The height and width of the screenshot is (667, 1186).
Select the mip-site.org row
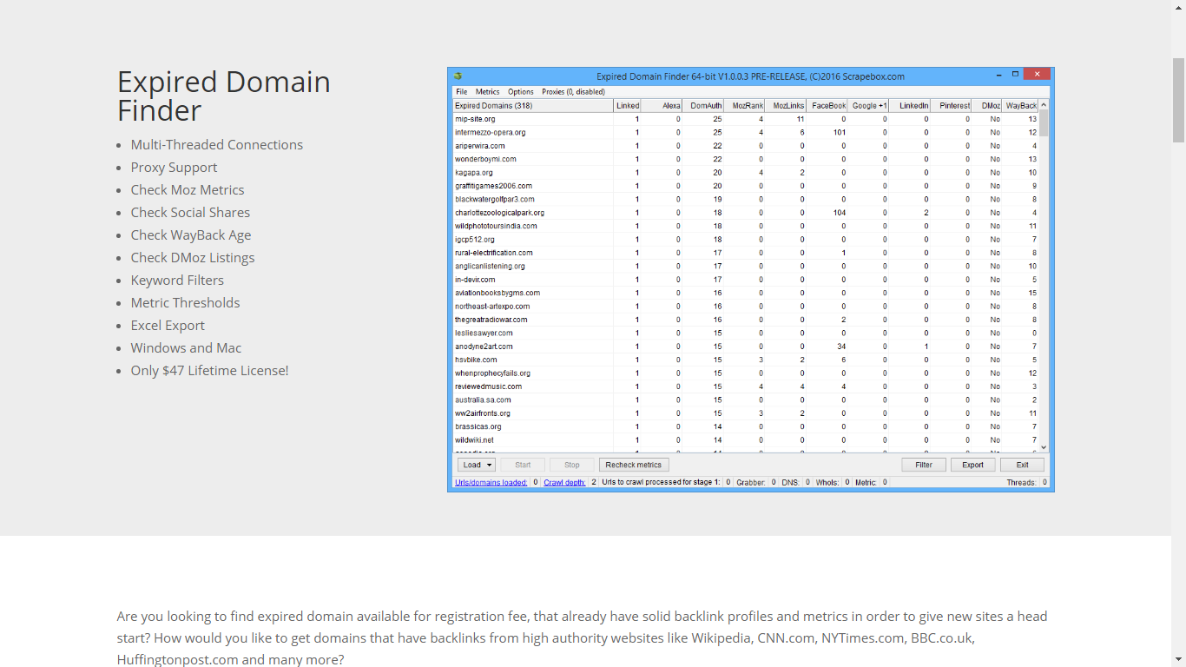click(746, 119)
